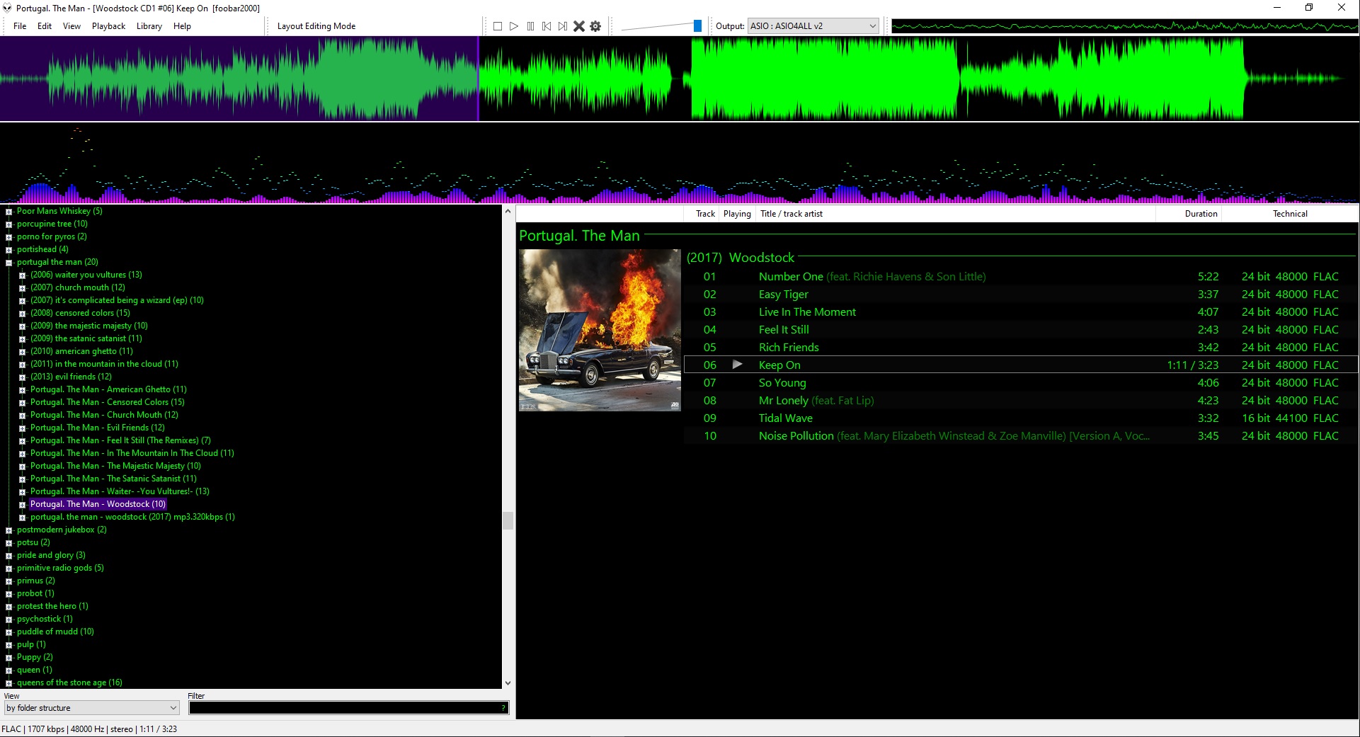Skip to next track icon
Image resolution: width=1360 pixels, height=737 pixels.
pyautogui.click(x=561, y=25)
